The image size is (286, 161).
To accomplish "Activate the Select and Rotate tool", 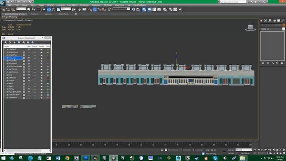I will pos(54,9).
